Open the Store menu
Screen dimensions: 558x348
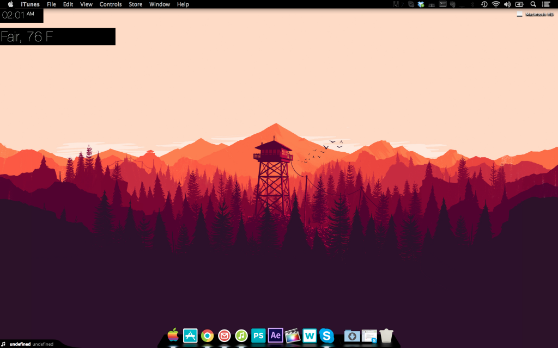(136, 4)
